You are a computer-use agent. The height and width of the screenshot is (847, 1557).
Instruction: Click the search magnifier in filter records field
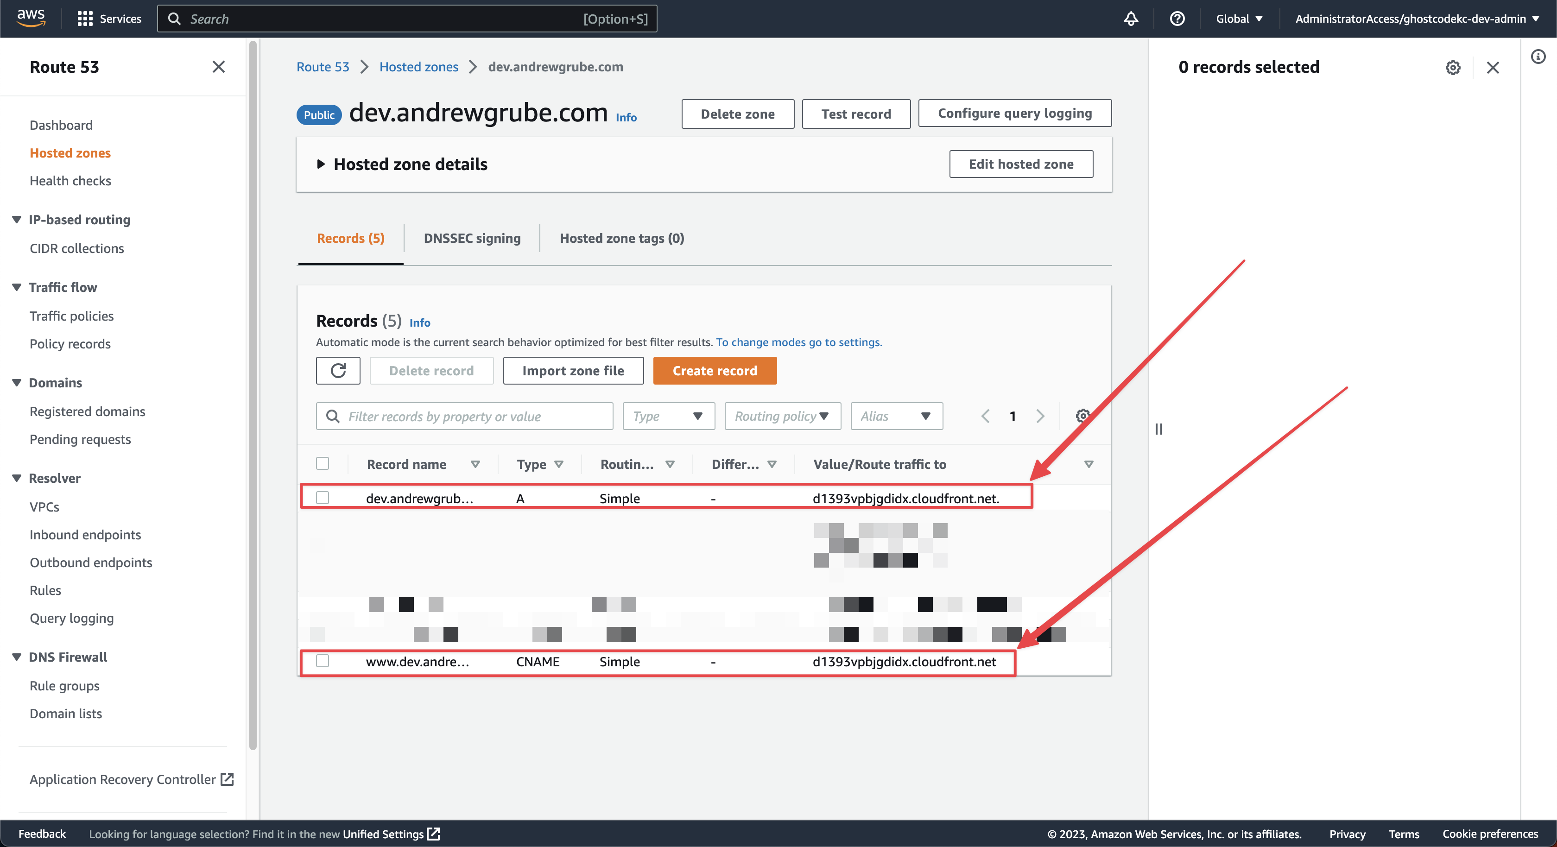pyautogui.click(x=332, y=416)
